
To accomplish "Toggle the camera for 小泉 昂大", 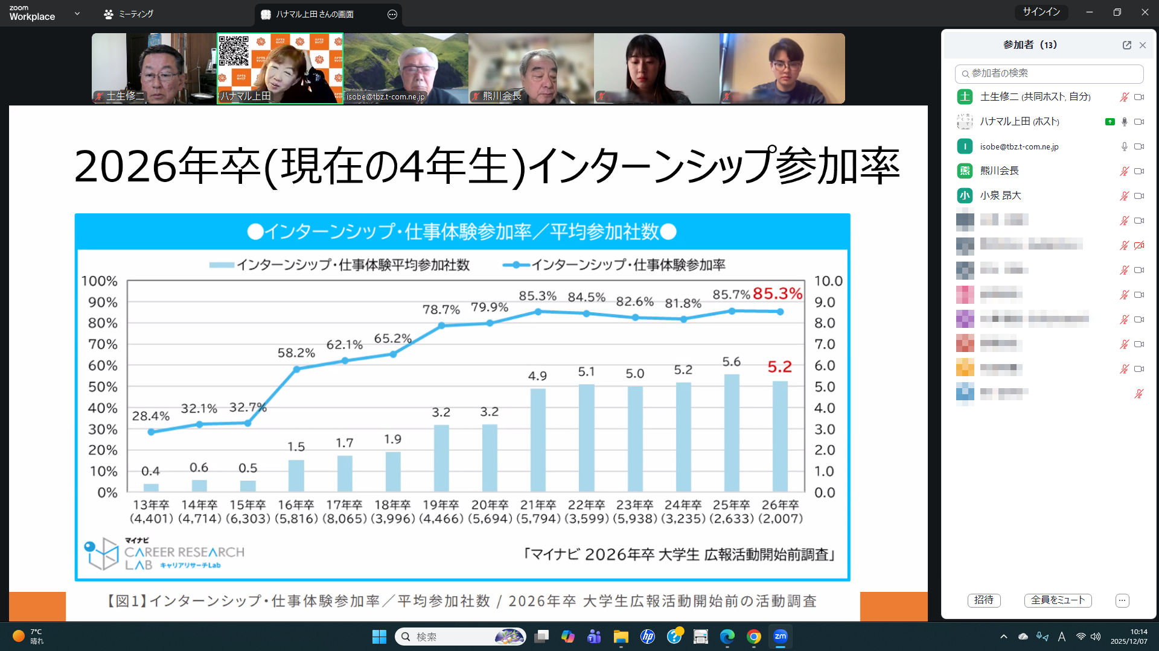I will pyautogui.click(x=1139, y=196).
